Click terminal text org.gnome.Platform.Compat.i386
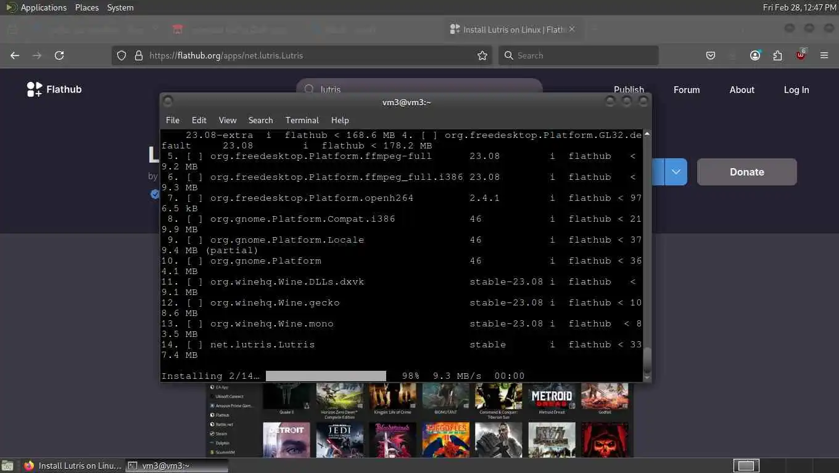This screenshot has width=839, height=473. 302,219
